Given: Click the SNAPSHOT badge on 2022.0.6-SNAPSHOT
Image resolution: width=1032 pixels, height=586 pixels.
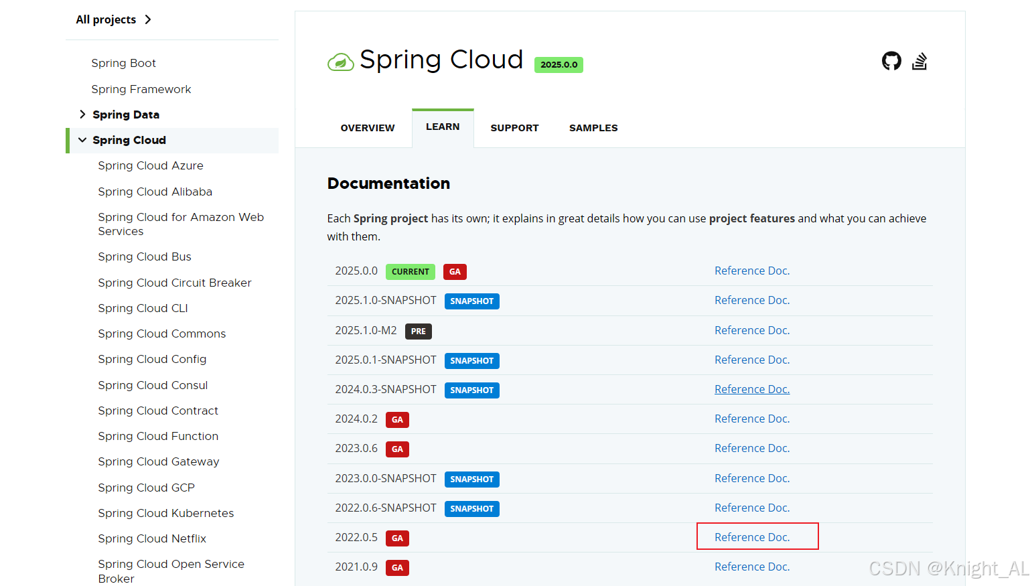Looking at the screenshot, I should coord(472,509).
